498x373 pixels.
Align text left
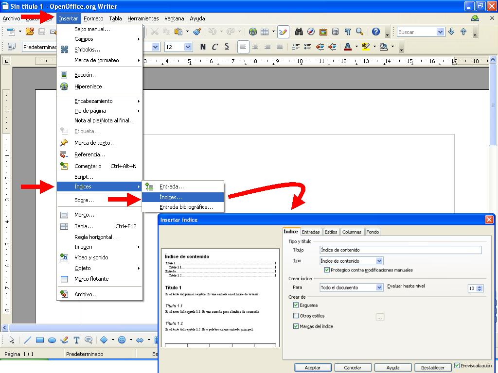pyautogui.click(x=243, y=47)
